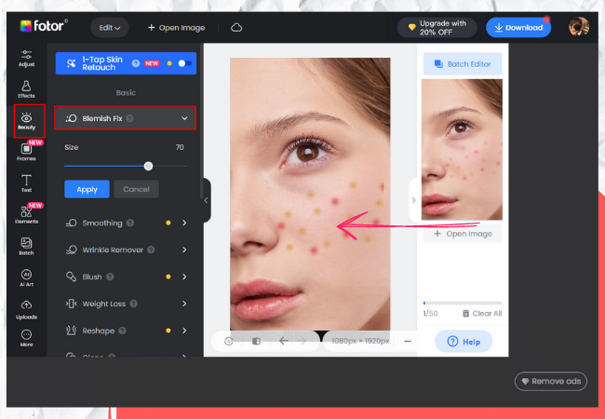
Task: Toggle the 1-Tap Skin Retouch switch
Action: (x=185, y=63)
